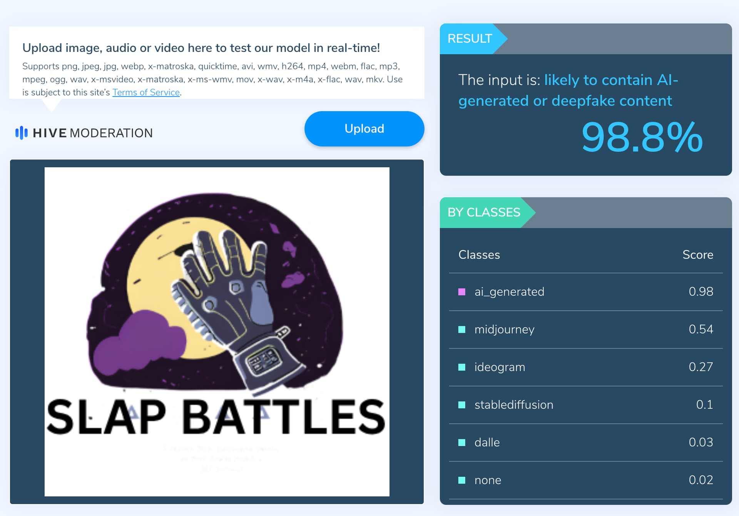Select the RESULT panel tab header
The image size is (739, 516).
pos(470,38)
